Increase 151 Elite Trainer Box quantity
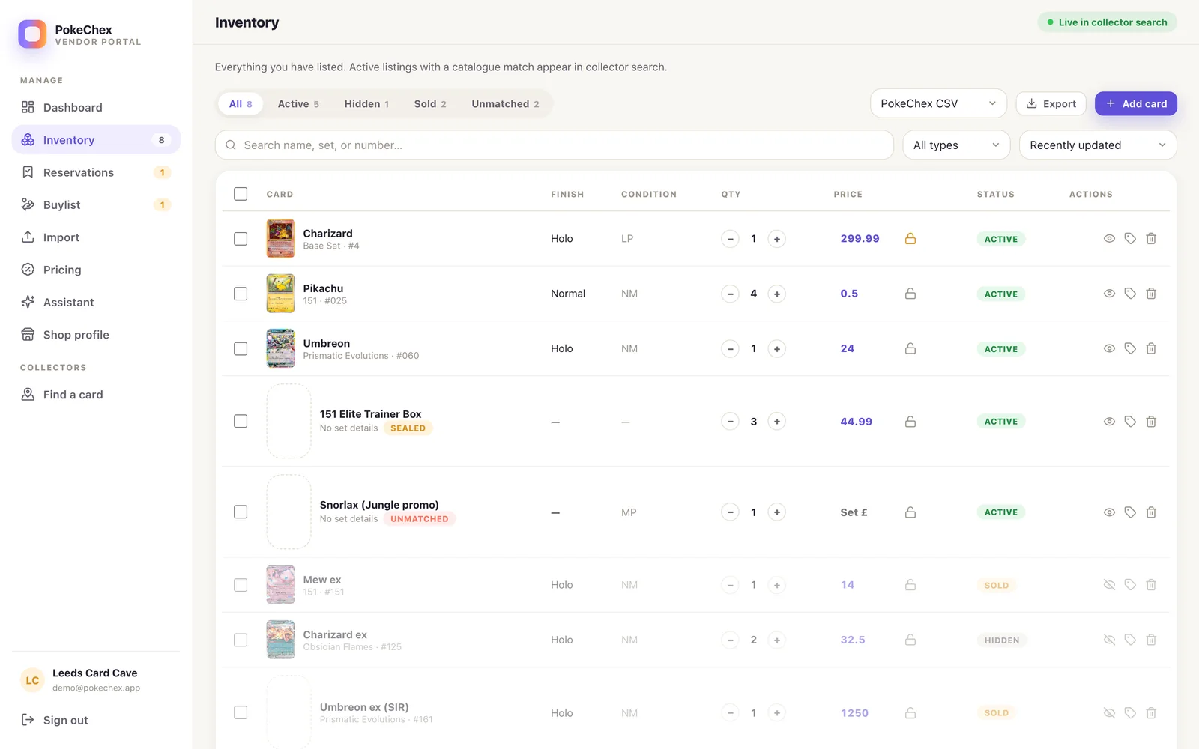Viewport: 1199px width, 749px height. [x=777, y=422]
